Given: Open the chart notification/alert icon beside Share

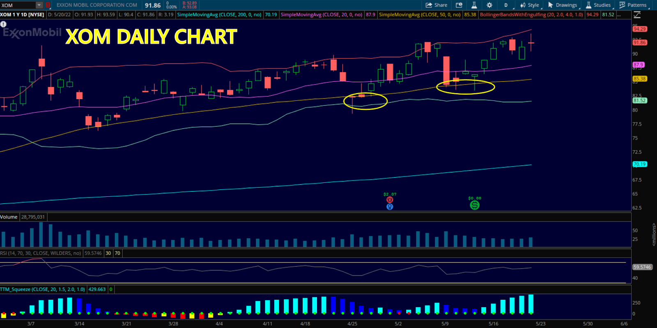Looking at the screenshot, I should tap(459, 5).
